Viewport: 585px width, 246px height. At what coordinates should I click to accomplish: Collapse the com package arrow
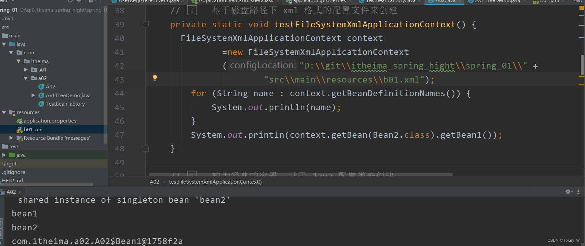[x=11, y=53]
